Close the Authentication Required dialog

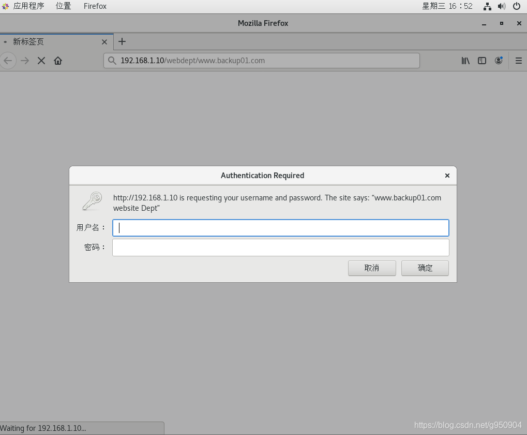tap(447, 175)
